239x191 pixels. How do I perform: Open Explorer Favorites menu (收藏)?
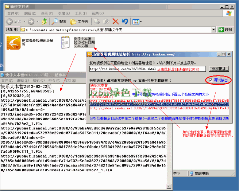(64, 13)
